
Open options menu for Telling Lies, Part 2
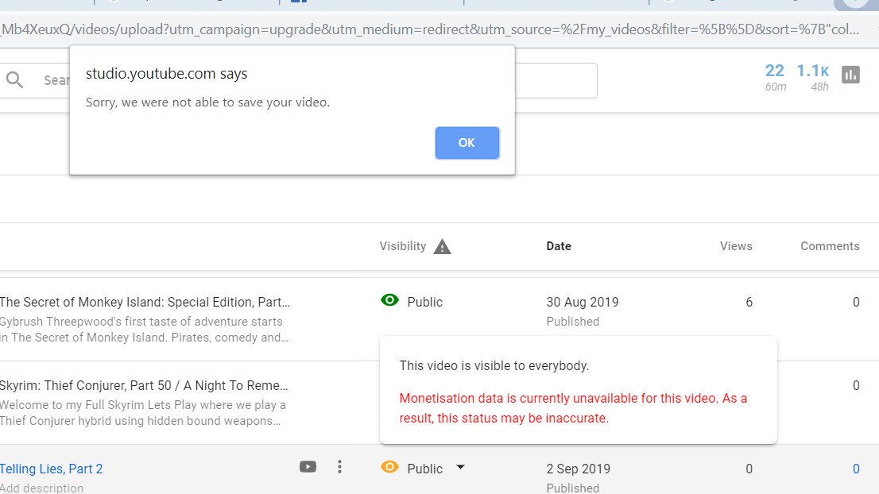(x=339, y=467)
